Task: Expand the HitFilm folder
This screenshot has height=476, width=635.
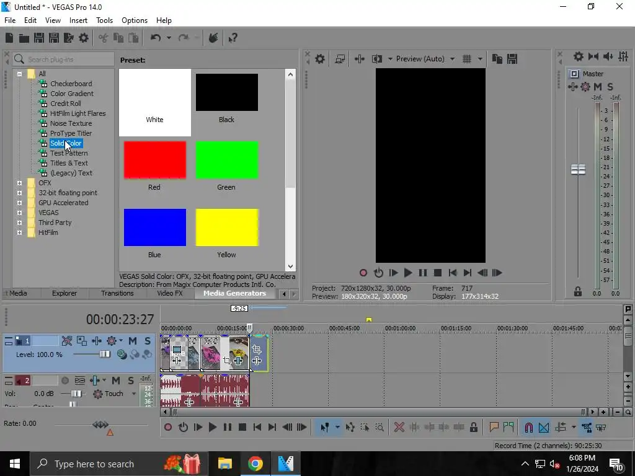Action: (x=19, y=232)
